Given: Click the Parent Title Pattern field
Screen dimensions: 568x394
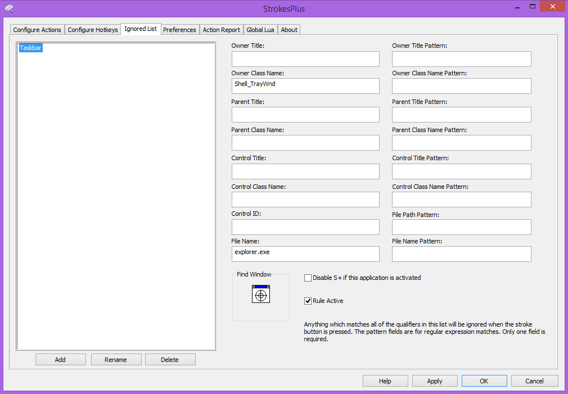Looking at the screenshot, I should coord(462,115).
